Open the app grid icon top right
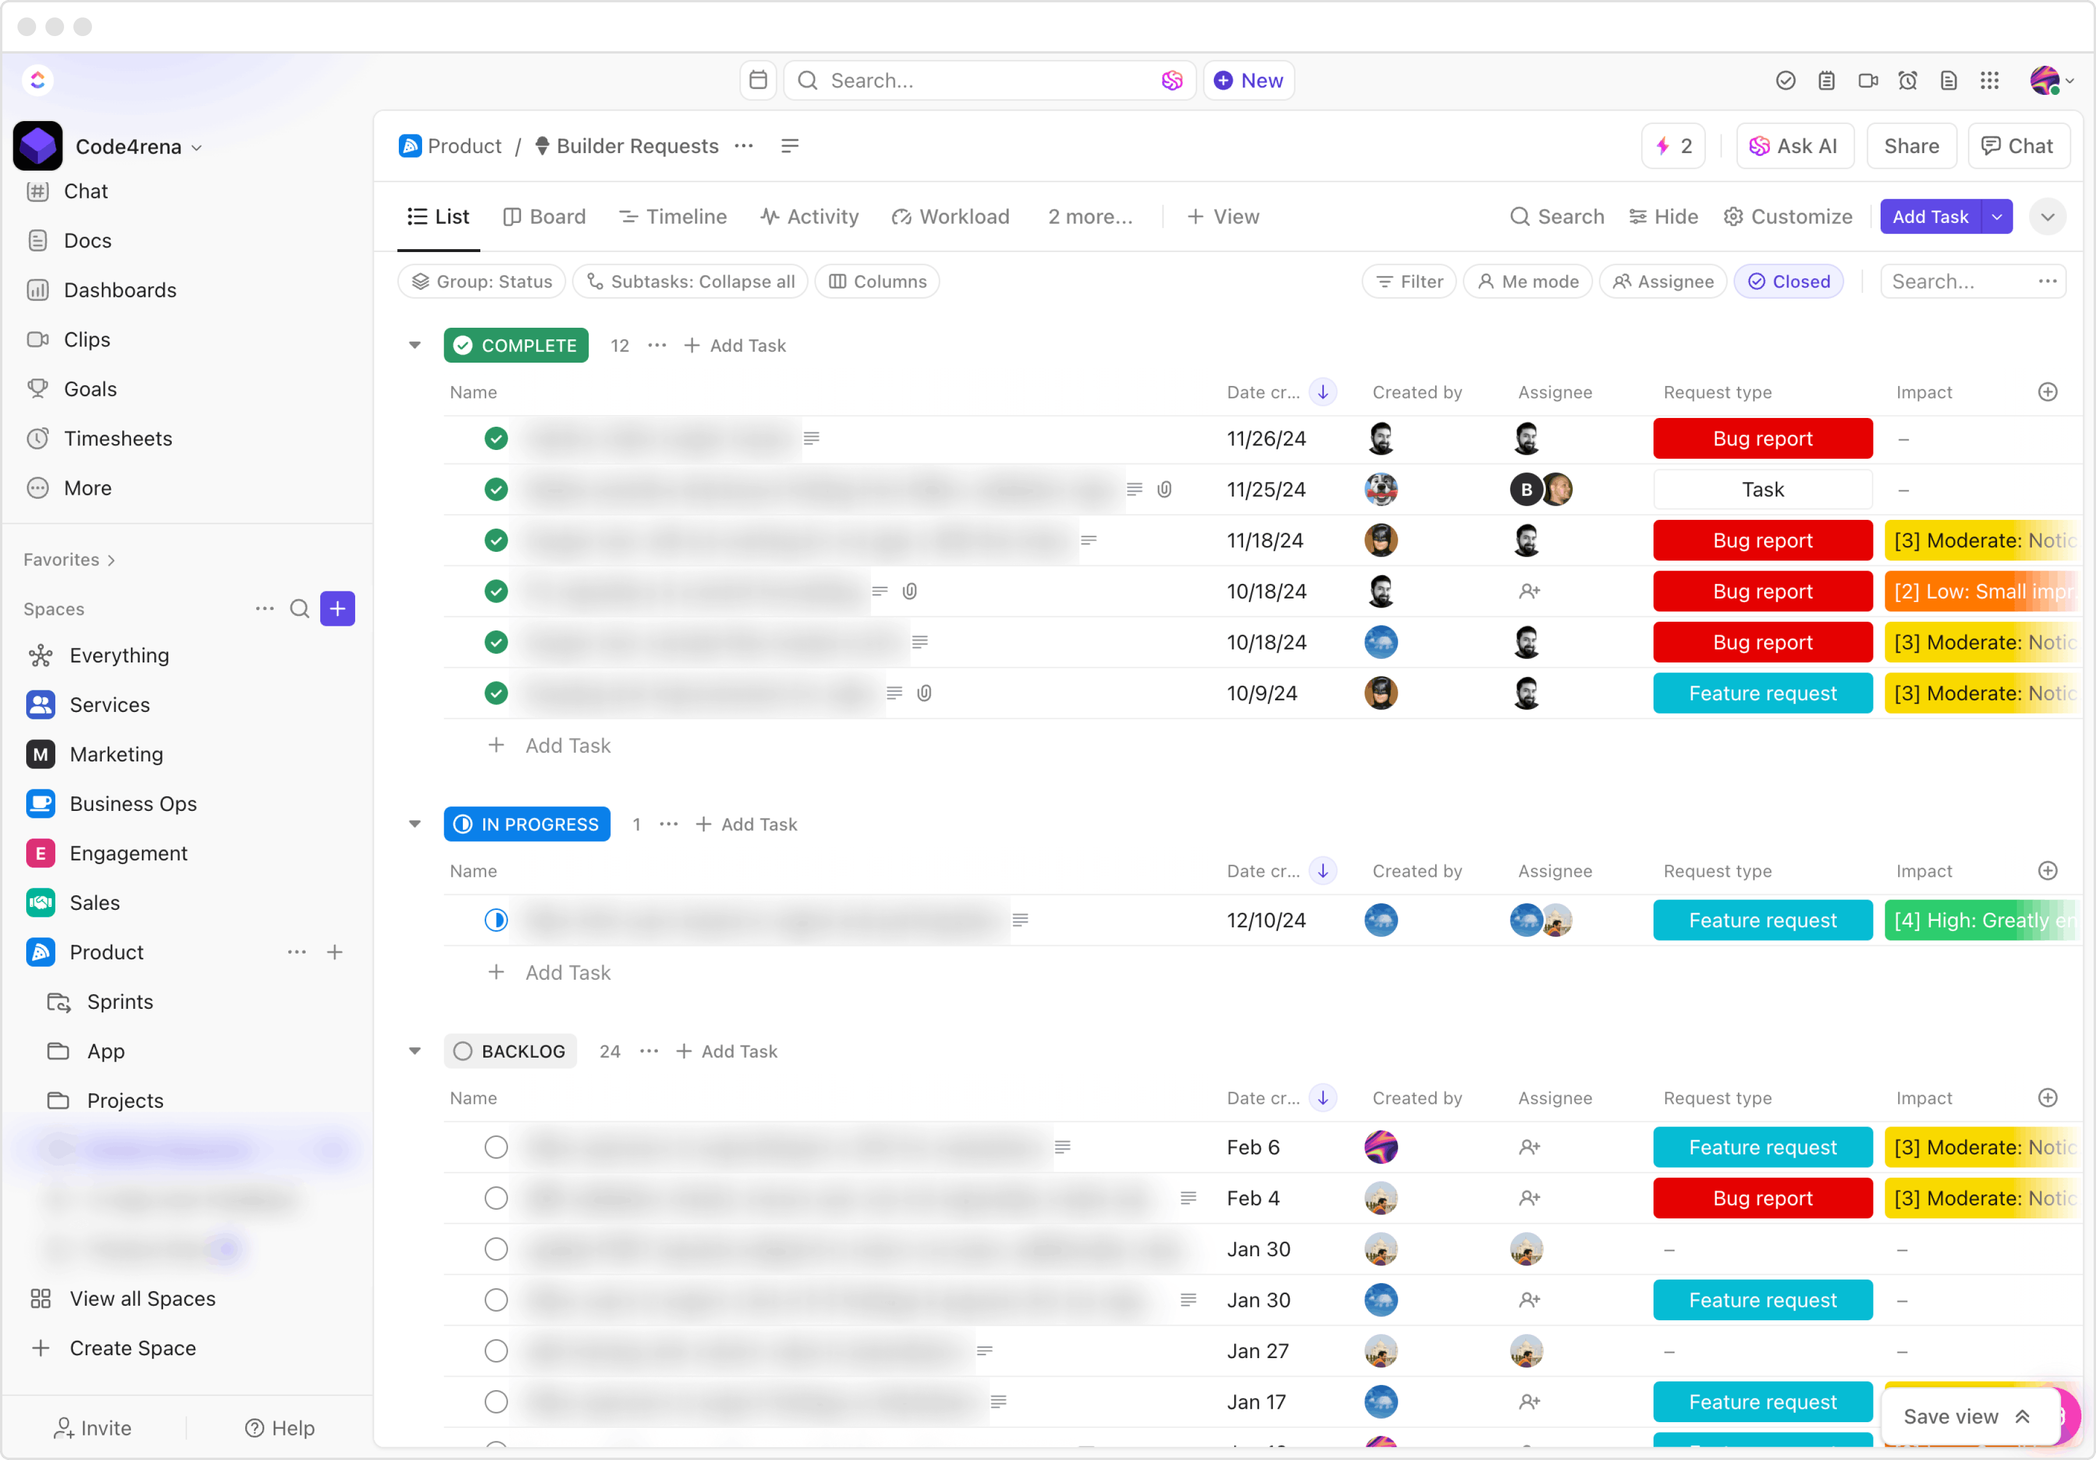Image resolution: width=2096 pixels, height=1460 pixels. (x=1990, y=80)
